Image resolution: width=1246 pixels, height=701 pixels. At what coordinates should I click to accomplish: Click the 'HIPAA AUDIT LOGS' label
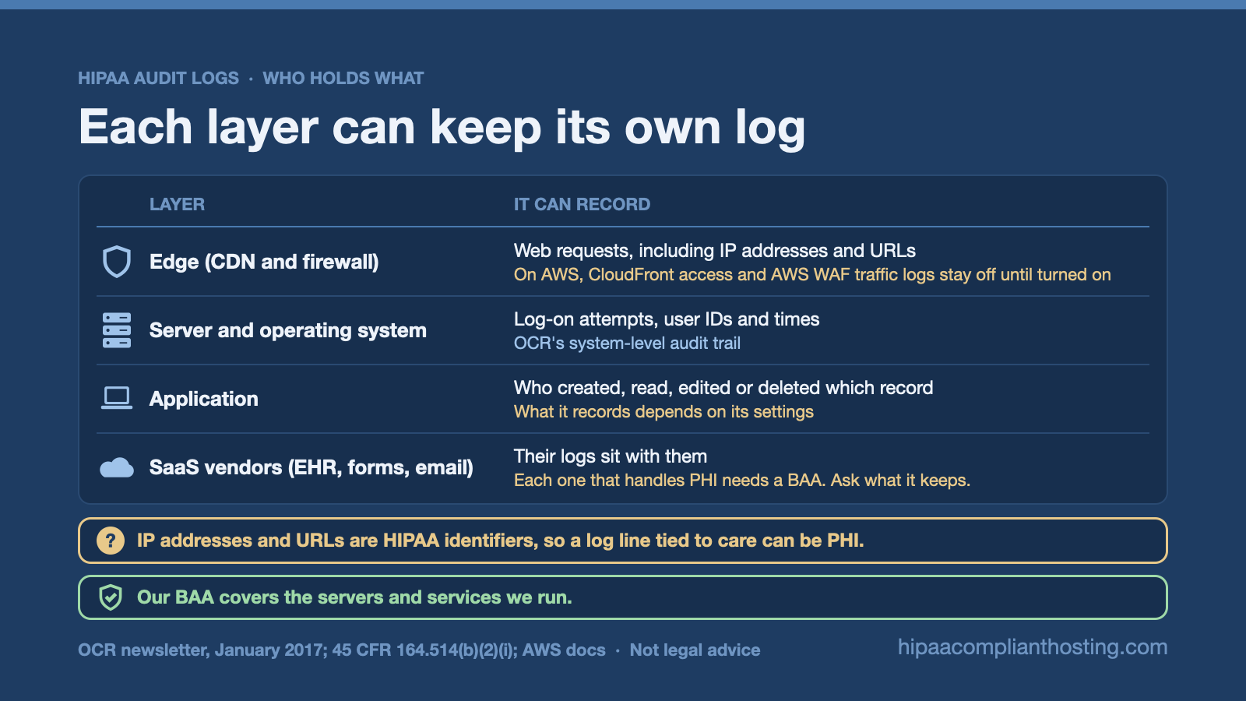click(158, 78)
